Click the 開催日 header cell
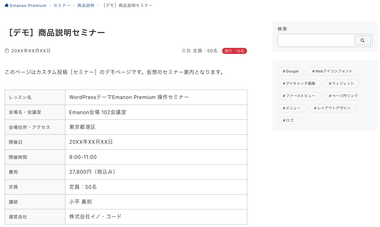This screenshot has height=227, width=380. [x=35, y=142]
